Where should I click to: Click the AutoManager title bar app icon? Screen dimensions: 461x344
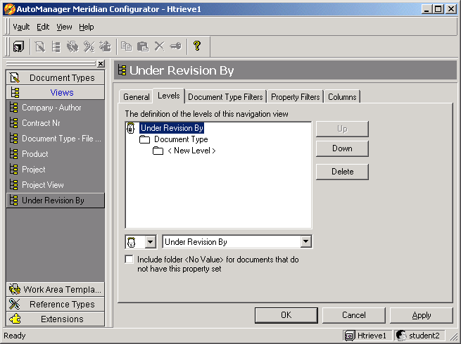[9, 9]
